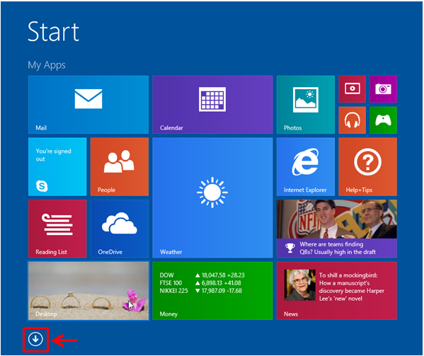Open the Weather tile
Image resolution: width=424 pixels, height=356 pixels.
[x=212, y=197]
